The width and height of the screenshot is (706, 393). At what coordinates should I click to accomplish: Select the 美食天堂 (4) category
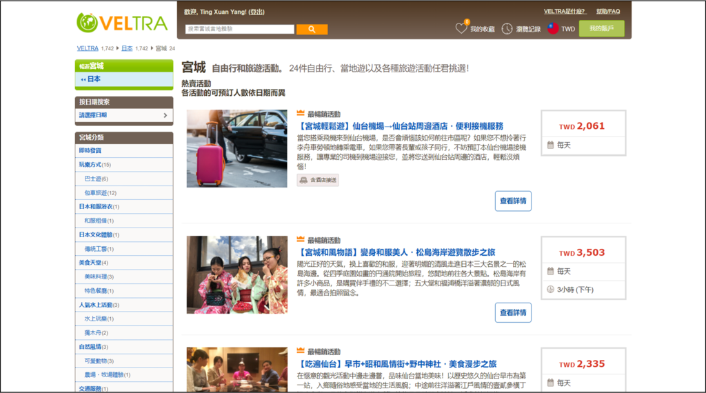click(x=124, y=263)
